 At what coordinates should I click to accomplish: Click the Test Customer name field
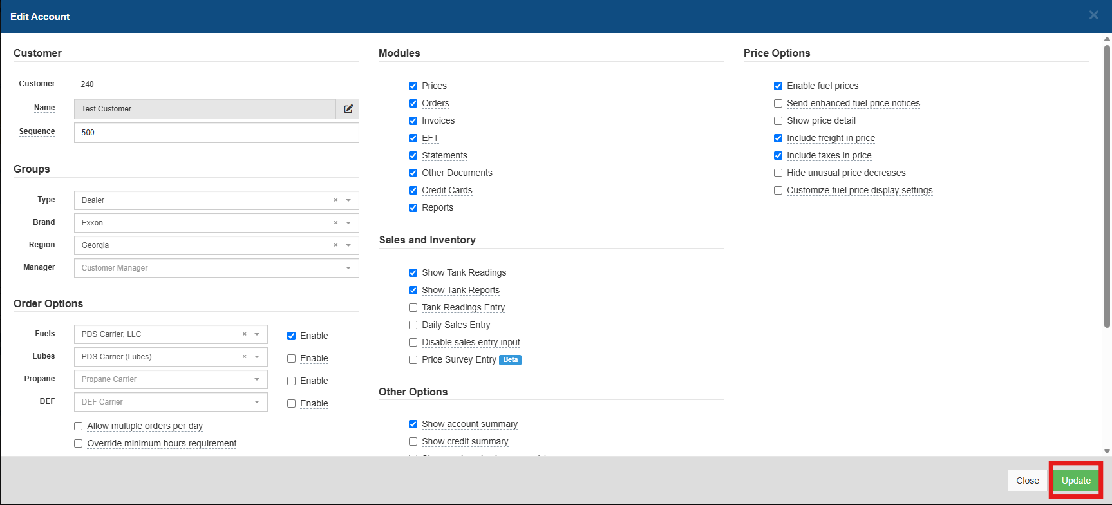coord(205,109)
